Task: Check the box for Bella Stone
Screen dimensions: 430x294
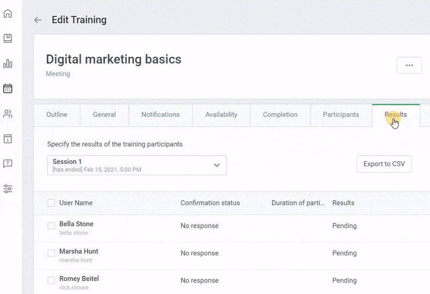Action: [51, 226]
